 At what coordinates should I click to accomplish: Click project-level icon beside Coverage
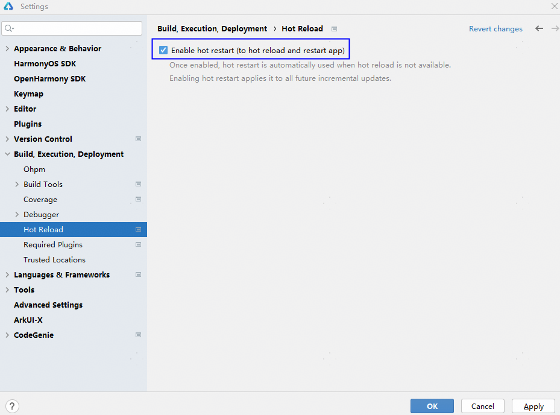coord(138,199)
